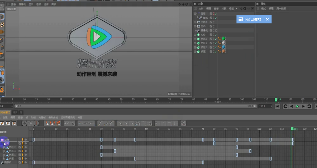Open more object manager menus arrow
The width and height of the screenshot is (317, 168).
click(x=237, y=9)
